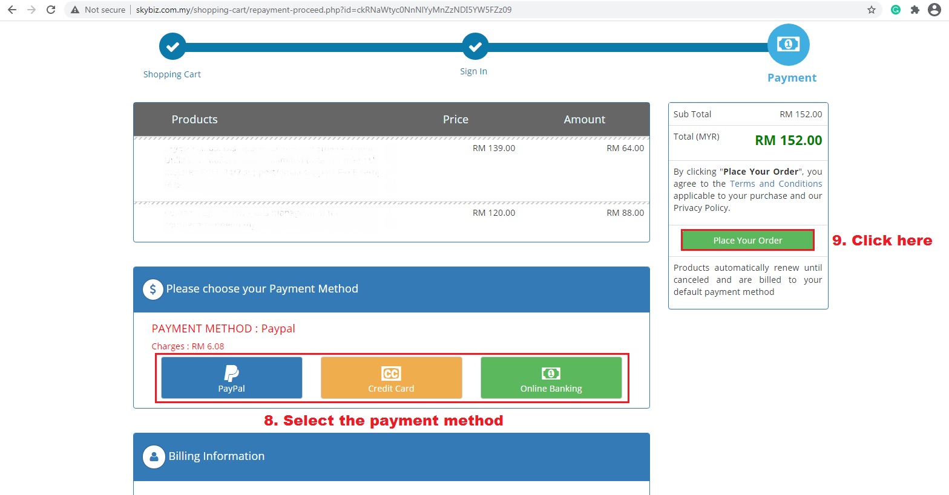Go to the Sign In step label
The width and height of the screenshot is (949, 495).
coord(473,71)
